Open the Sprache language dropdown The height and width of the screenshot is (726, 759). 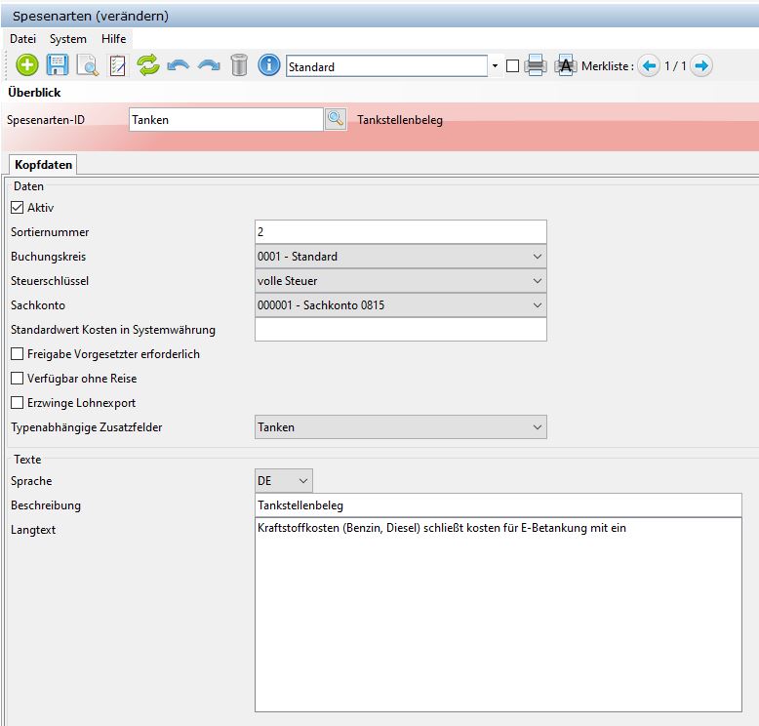(x=283, y=481)
